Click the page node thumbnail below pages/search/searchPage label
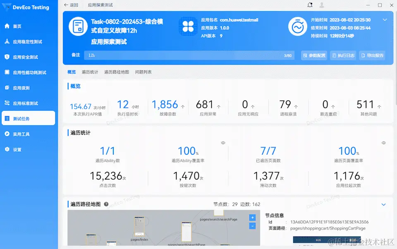 pyautogui.click(x=187, y=232)
